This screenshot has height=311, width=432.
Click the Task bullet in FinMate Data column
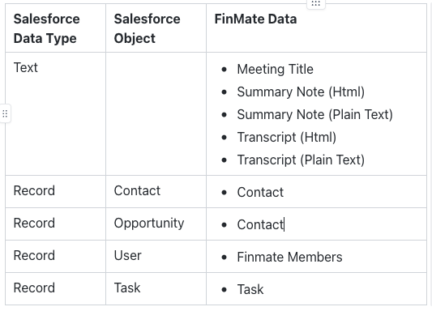coord(250,289)
